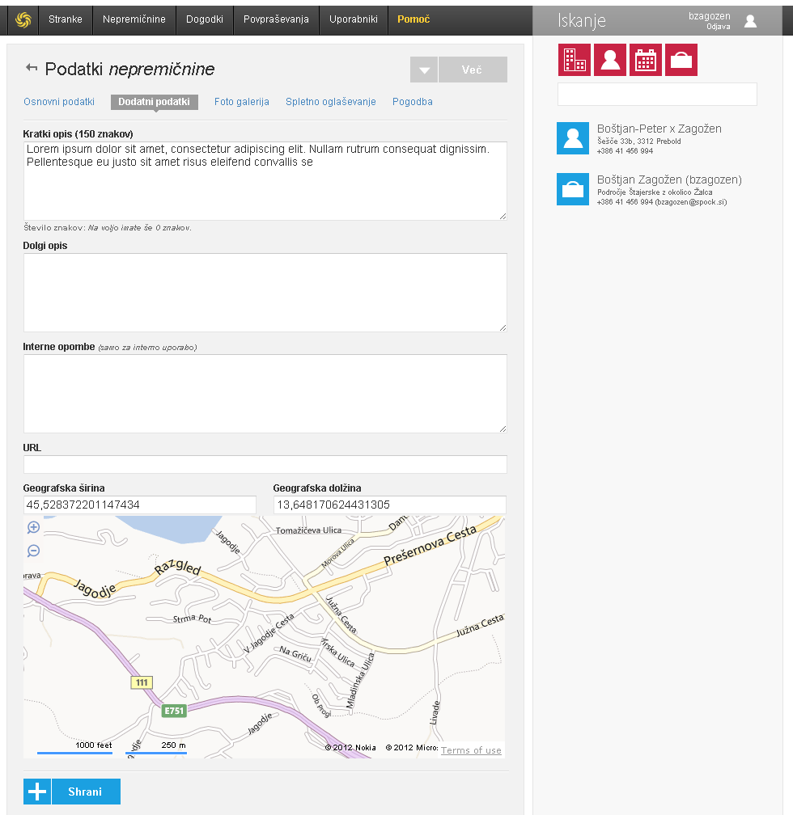Open the Pomoč menu
The image size is (793, 815).
(413, 19)
